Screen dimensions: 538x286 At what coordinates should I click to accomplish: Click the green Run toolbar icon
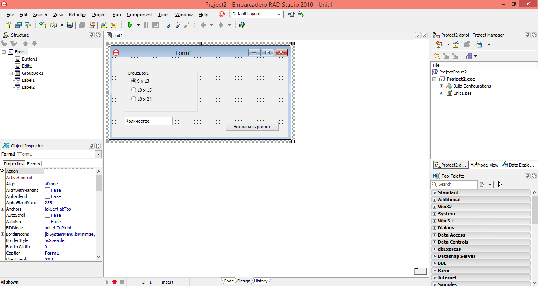click(x=130, y=25)
